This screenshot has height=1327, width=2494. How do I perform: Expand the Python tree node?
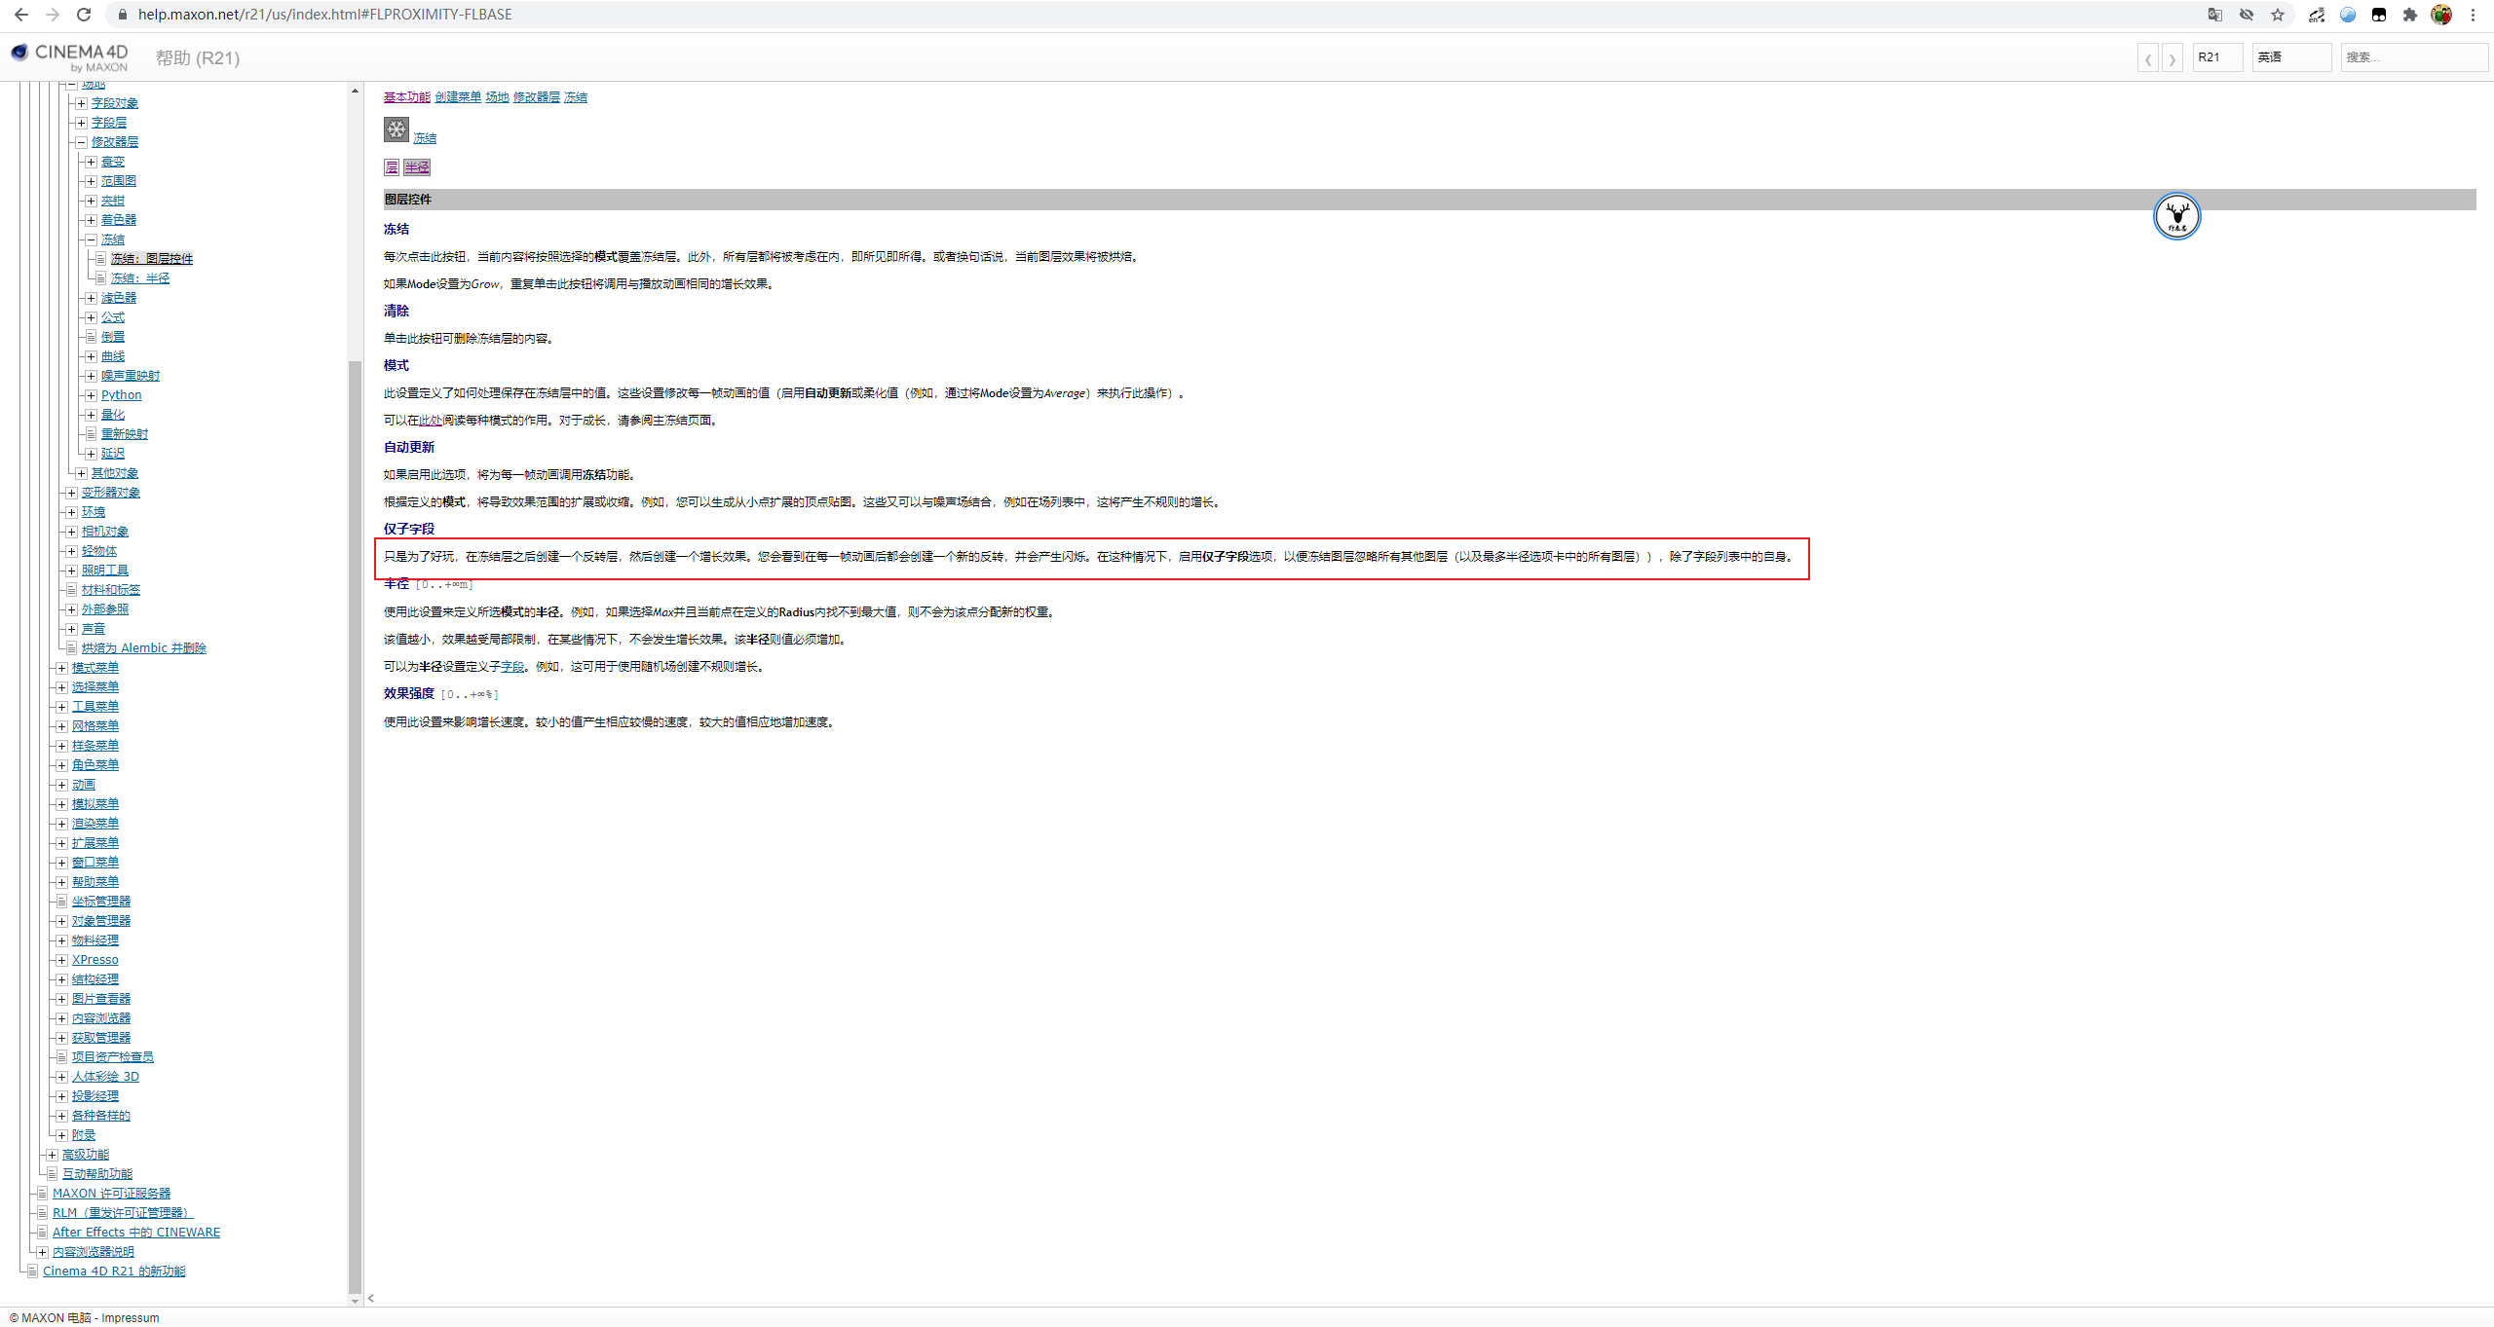point(91,395)
